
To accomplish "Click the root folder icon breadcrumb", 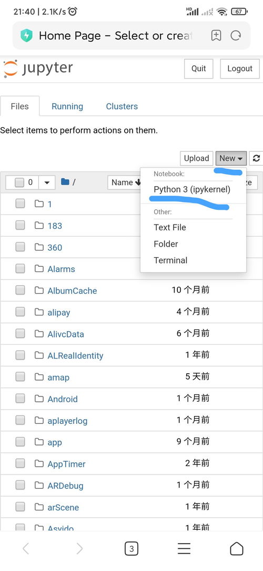I will (x=65, y=182).
